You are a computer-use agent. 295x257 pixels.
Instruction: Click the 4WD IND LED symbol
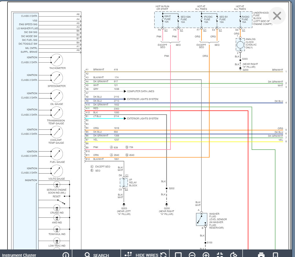coord(57,218)
